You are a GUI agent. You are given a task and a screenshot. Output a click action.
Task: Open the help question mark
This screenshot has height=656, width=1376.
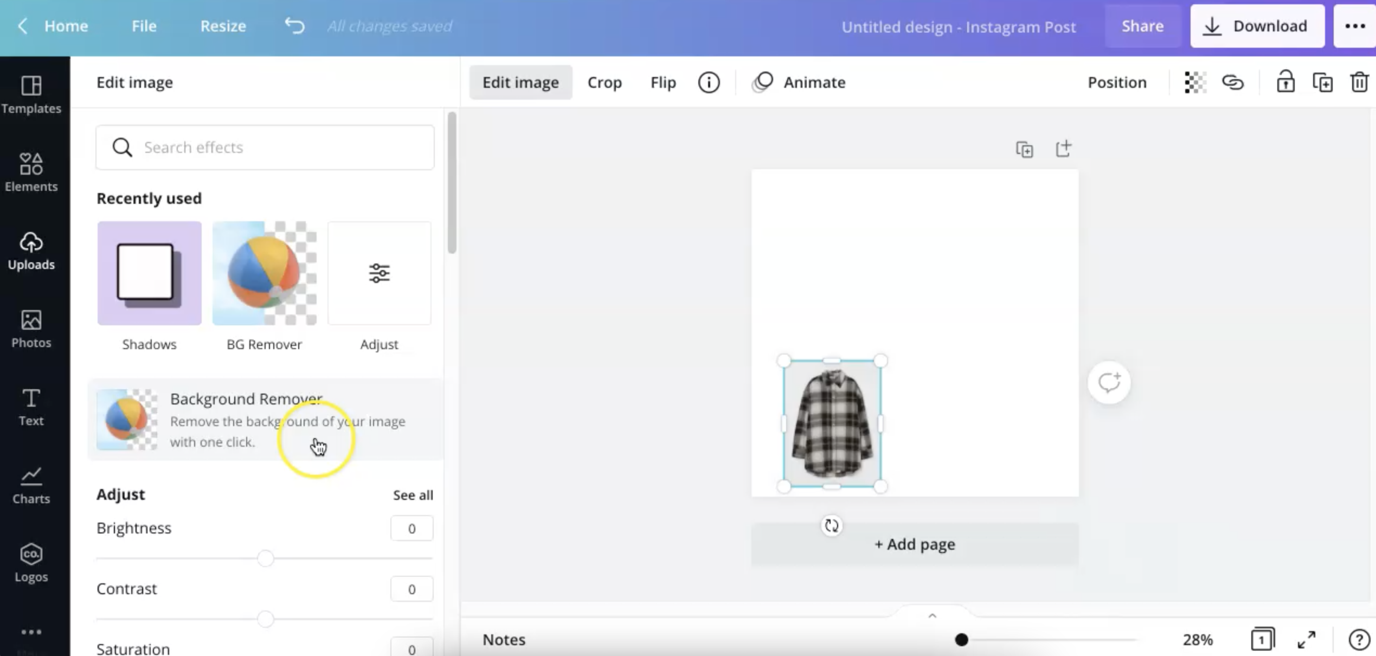pos(1359,640)
